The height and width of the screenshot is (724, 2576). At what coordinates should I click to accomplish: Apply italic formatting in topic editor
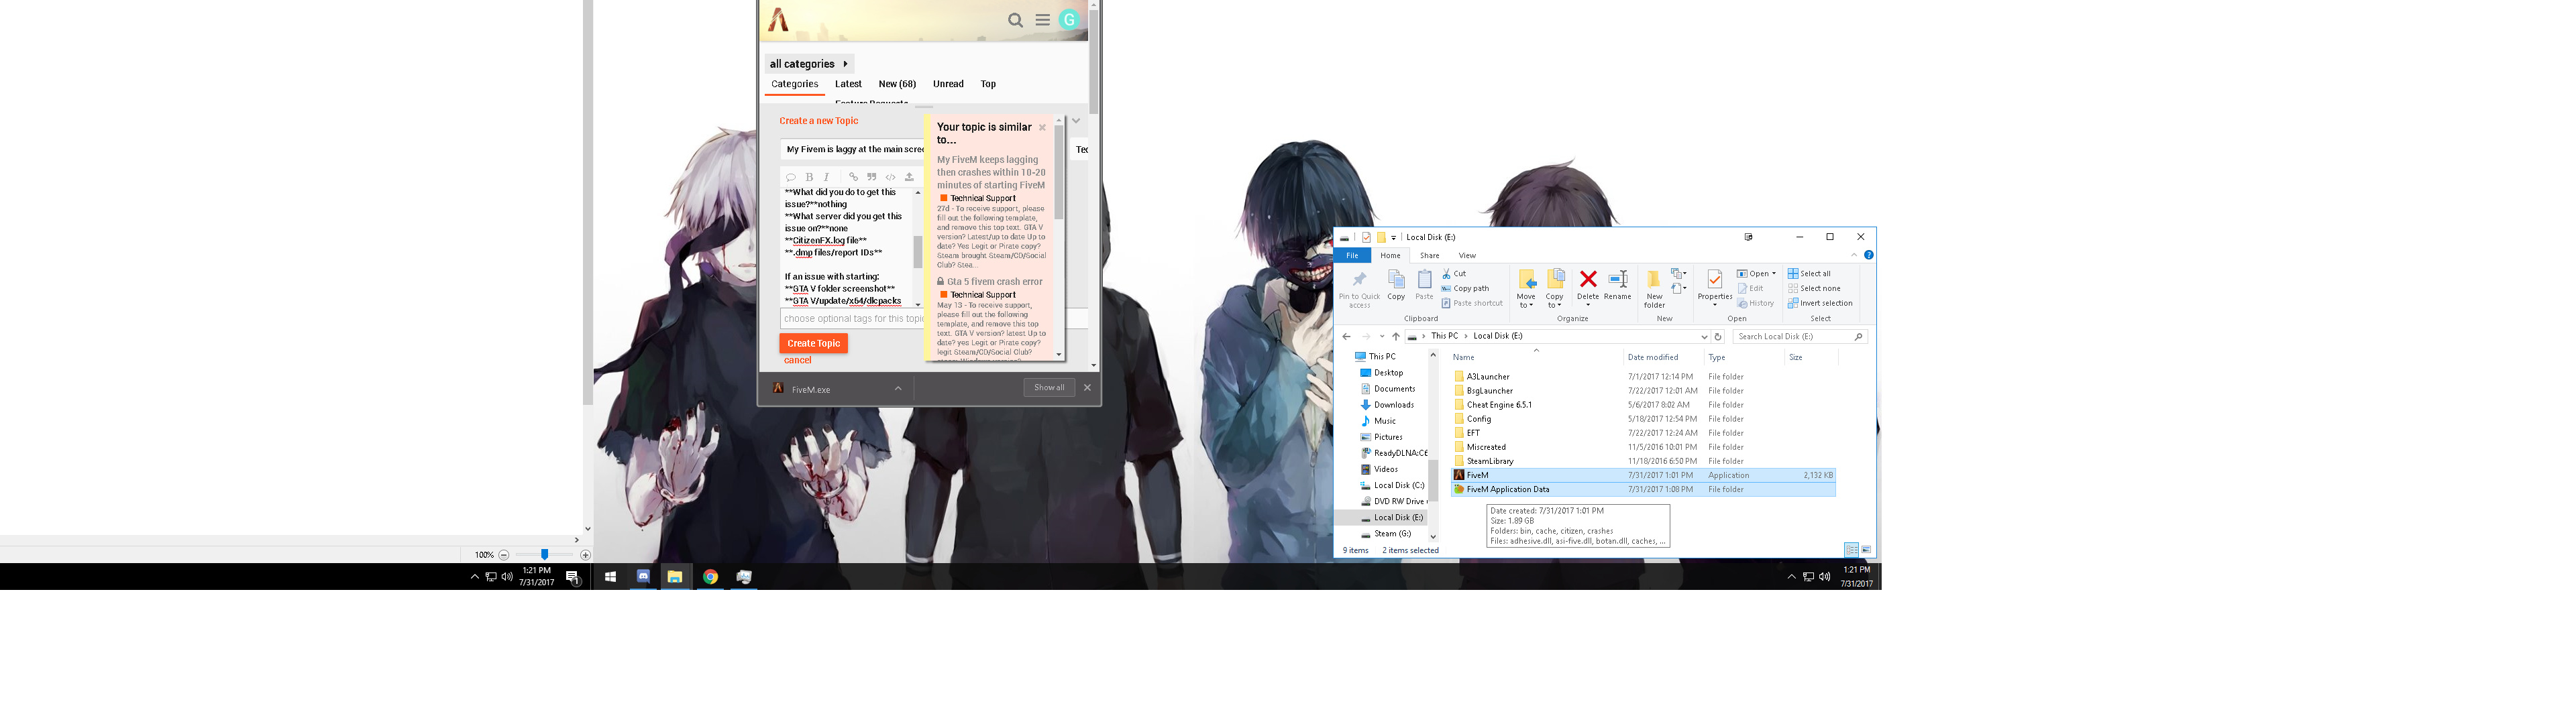[826, 177]
